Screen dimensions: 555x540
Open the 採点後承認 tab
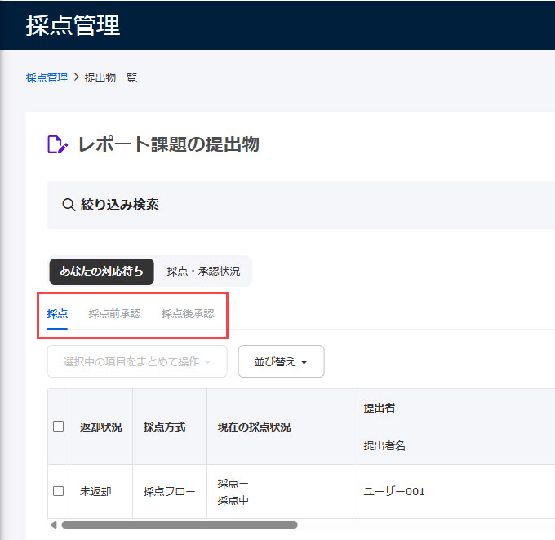pos(188,314)
